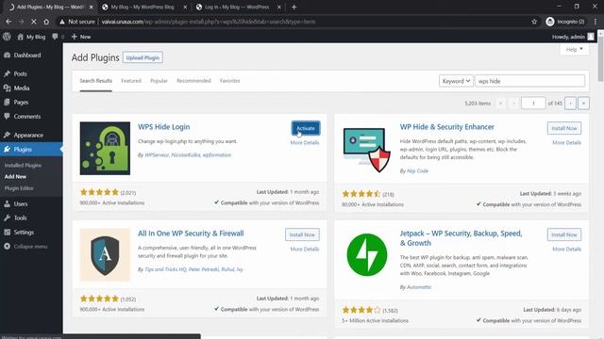Click the current page number field
This screenshot has height=339, width=604.
[x=533, y=103]
